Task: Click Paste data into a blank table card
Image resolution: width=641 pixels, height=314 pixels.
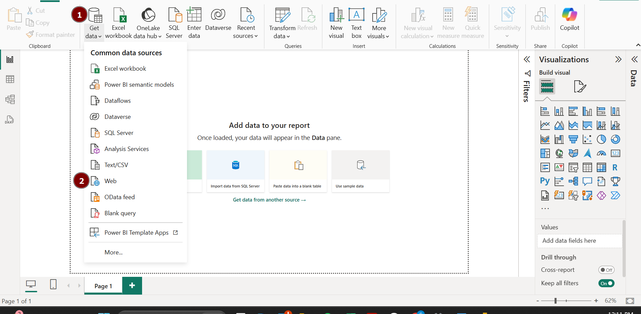Action: point(298,171)
